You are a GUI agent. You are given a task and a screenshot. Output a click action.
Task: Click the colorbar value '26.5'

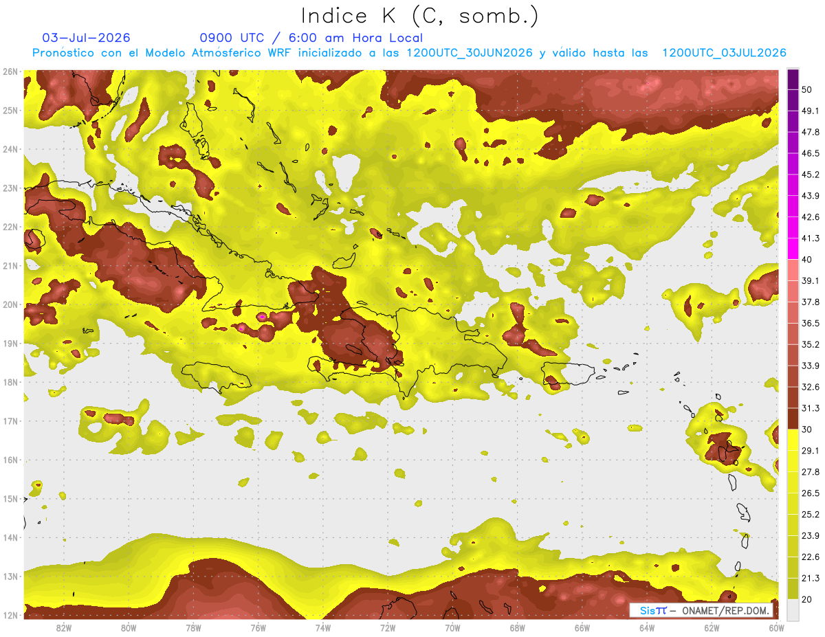(810, 493)
